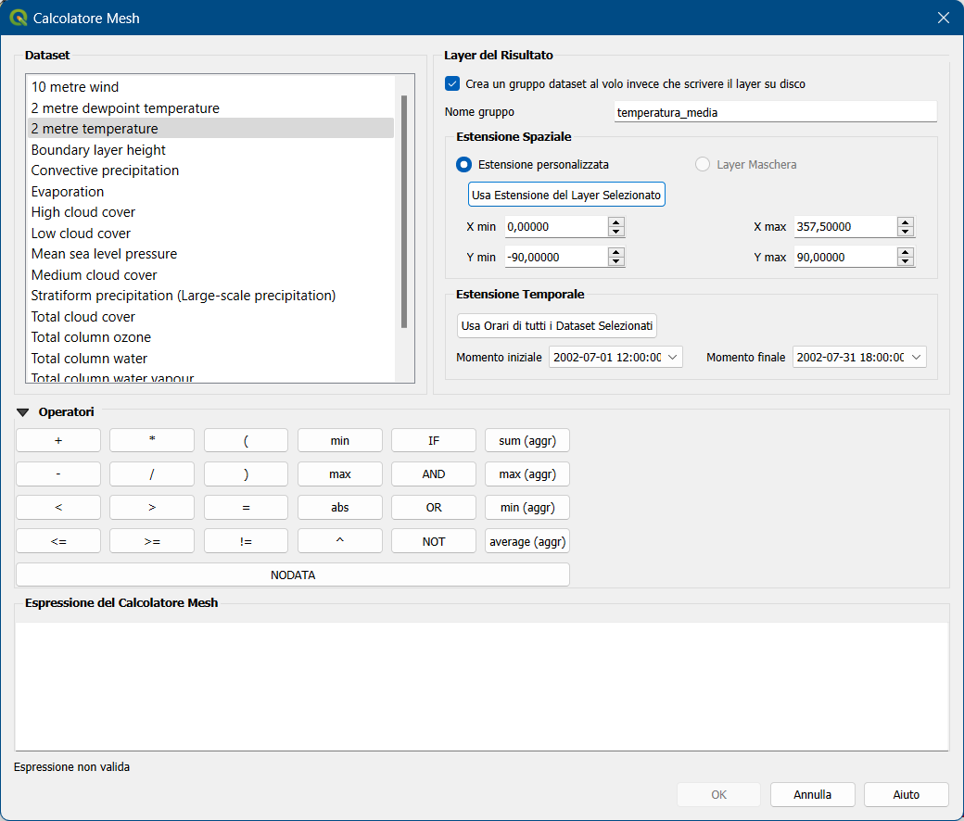Insert the average (aggr) operator
This screenshot has width=964, height=821.
pos(527,541)
